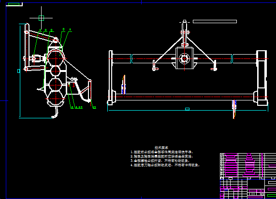Pick the large red gear circle at the top of the side view
The height and width of the screenshot is (199, 276).
(56, 58)
